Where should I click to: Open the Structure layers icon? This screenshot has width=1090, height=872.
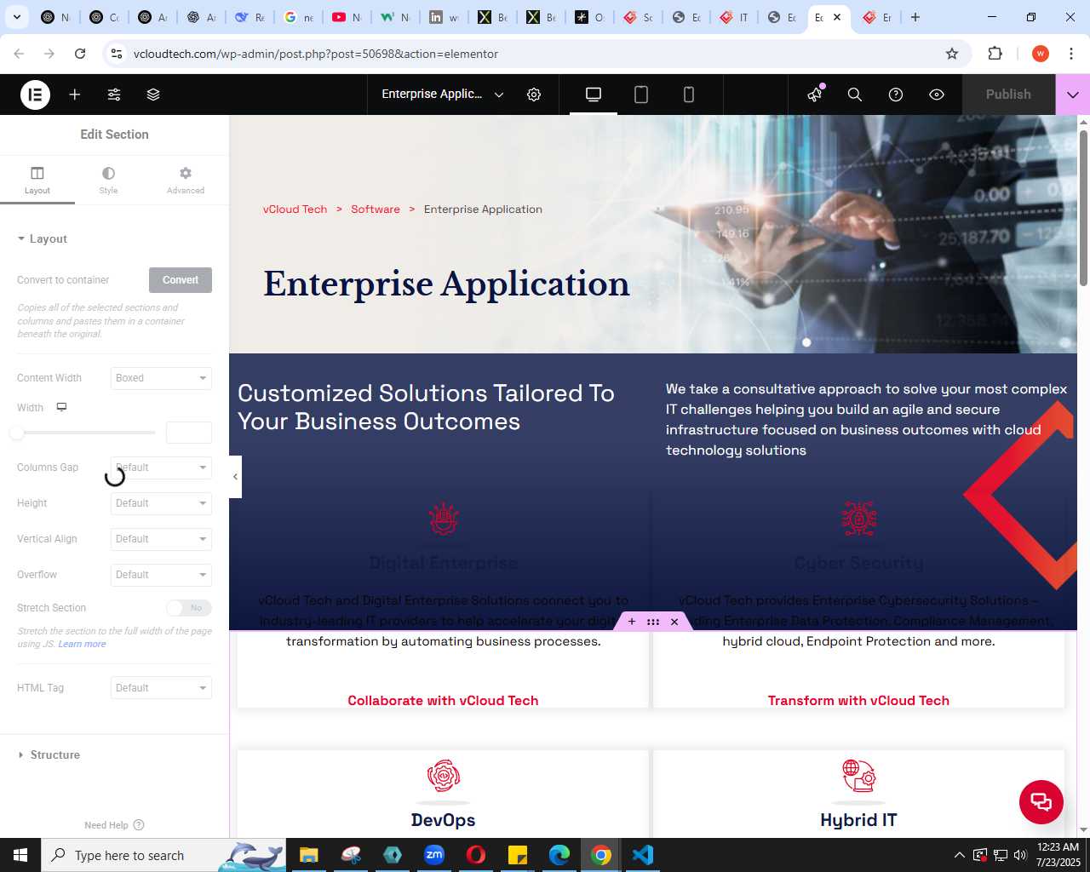(x=153, y=95)
